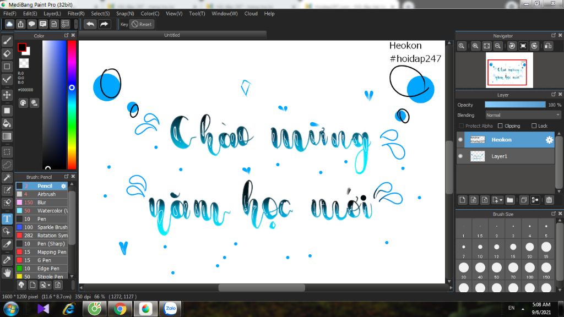Select the Move tool
The image size is (564, 317).
click(x=7, y=95)
